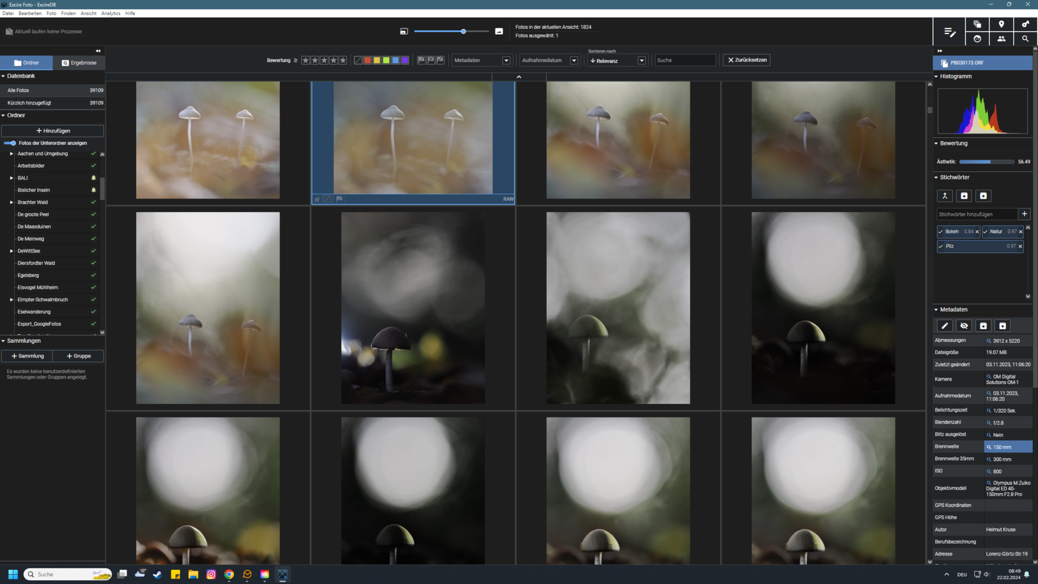Open the Finden menu
1038x584 pixels.
[68, 14]
